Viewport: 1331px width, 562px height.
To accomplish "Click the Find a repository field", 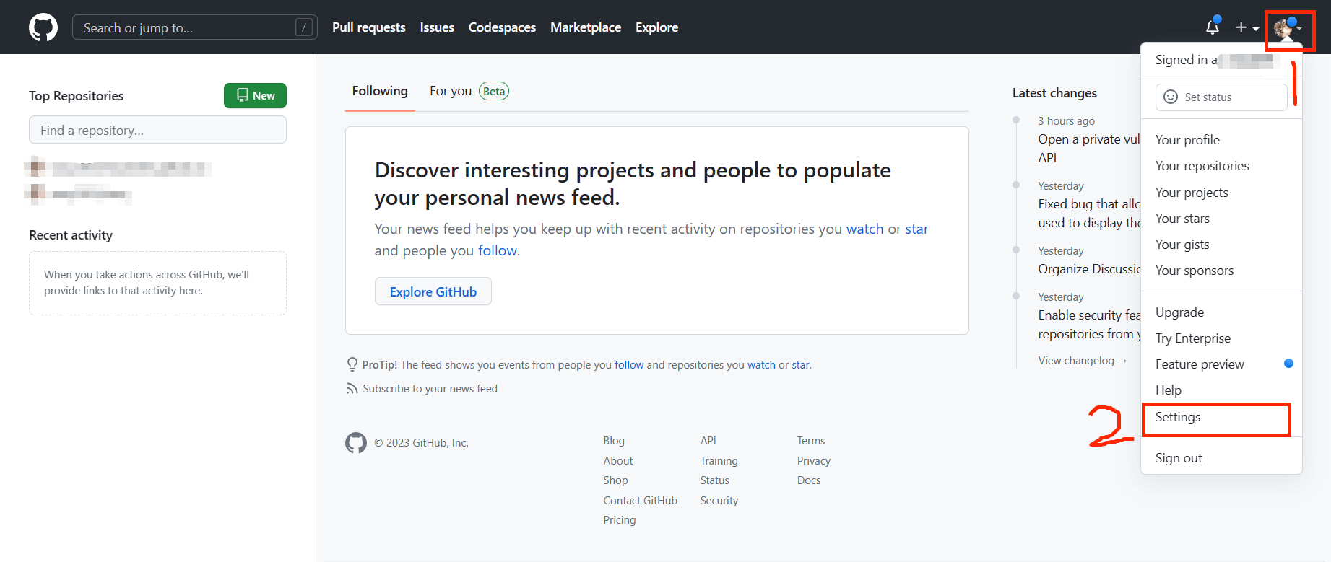I will click(157, 130).
